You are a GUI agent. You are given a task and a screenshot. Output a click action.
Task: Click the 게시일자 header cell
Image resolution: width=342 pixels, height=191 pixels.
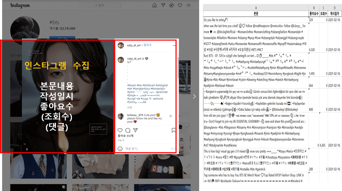pos(335,14)
